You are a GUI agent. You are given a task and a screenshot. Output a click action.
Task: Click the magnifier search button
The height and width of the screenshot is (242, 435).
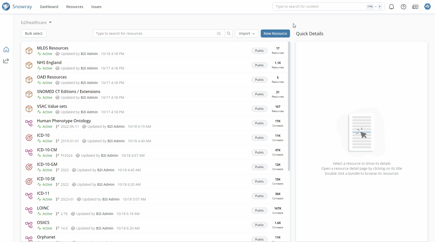click(x=229, y=33)
